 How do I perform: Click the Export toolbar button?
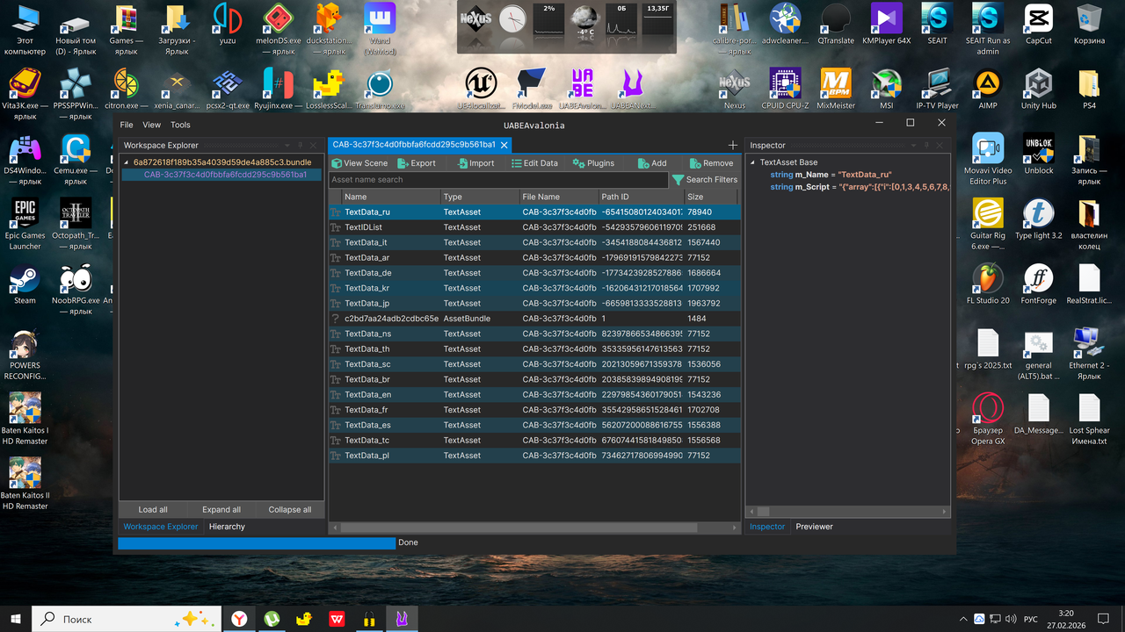pyautogui.click(x=417, y=163)
